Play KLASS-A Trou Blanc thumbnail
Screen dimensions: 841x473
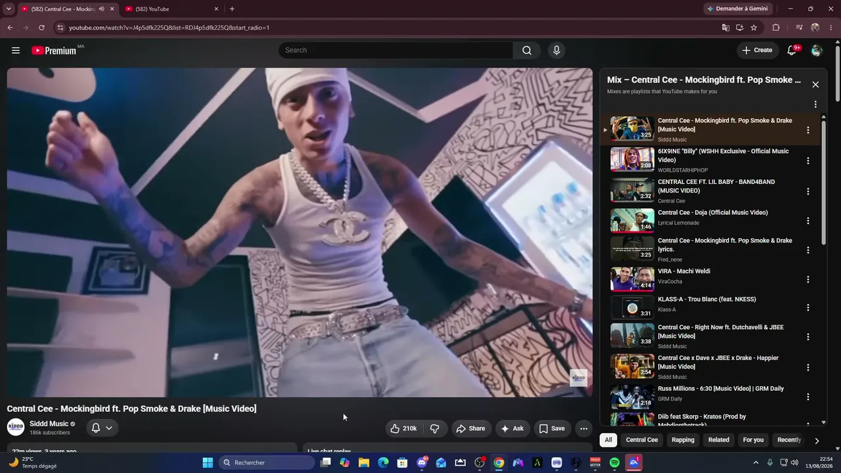click(x=632, y=307)
